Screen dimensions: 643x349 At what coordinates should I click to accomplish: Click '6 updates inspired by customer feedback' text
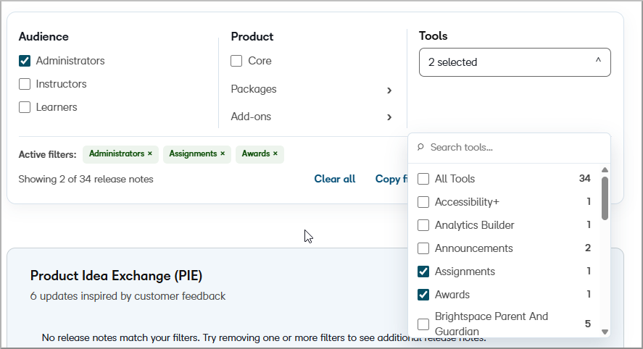[128, 296]
